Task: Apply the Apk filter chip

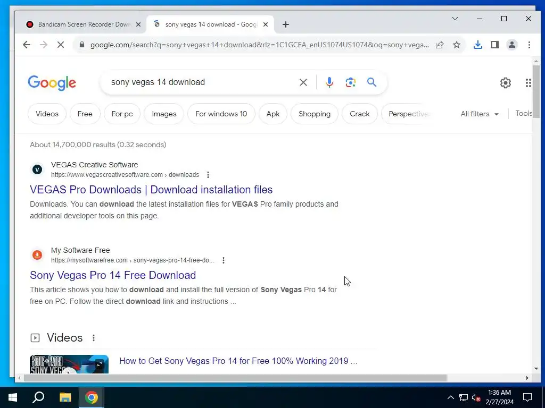Action: (273, 114)
